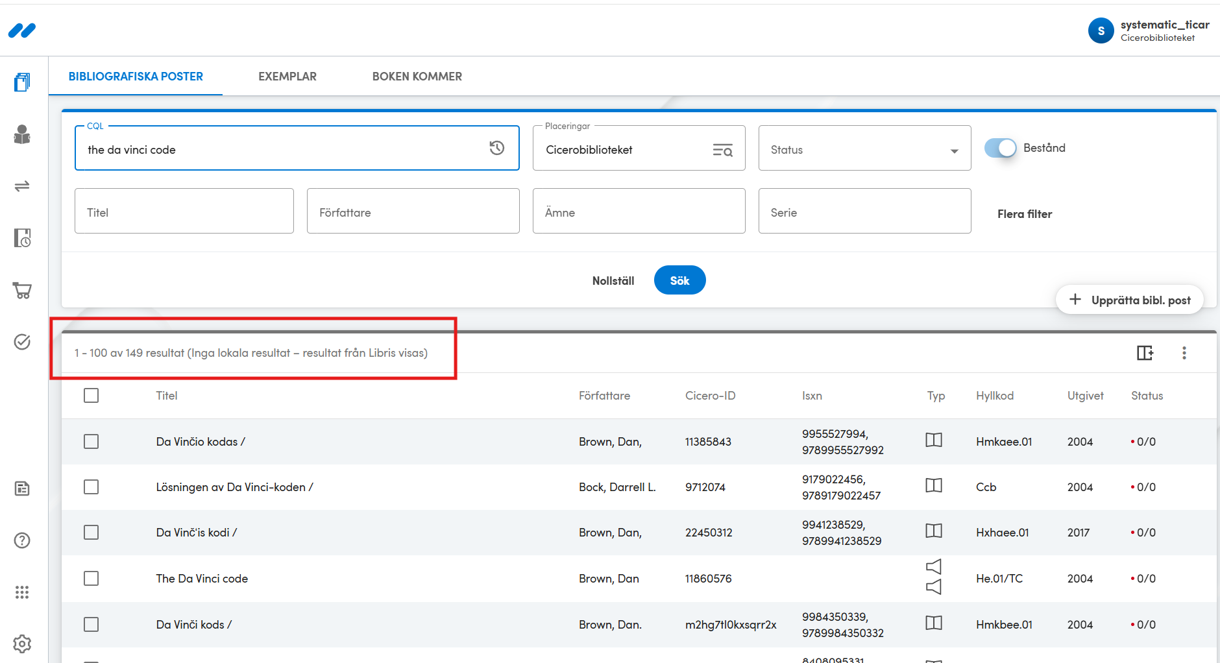Open the reports sidebar icon
Screen dimensions: 1220x663
pos(22,488)
